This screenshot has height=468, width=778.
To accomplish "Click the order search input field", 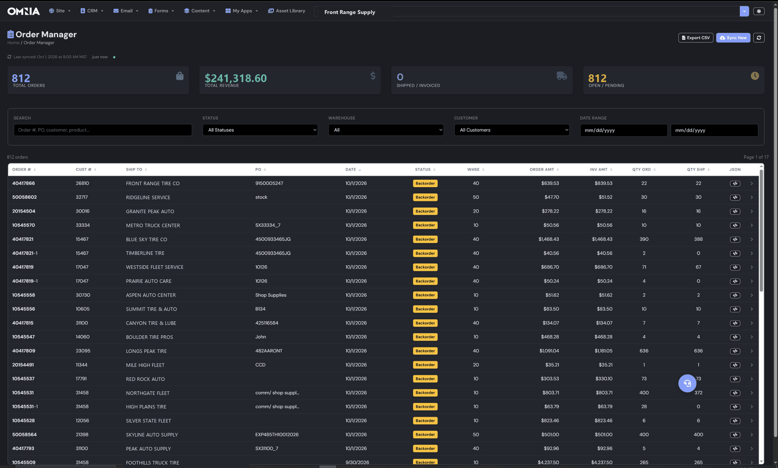I will 103,130.
